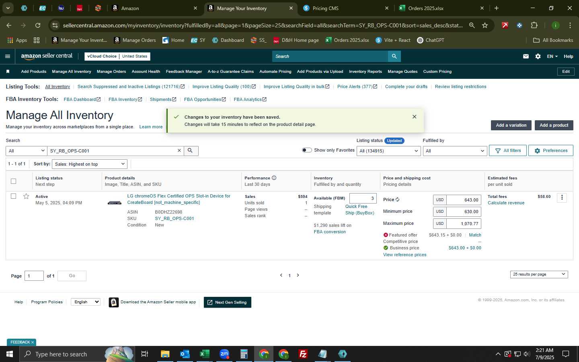
Task: Open the EN language menu in header
Action: (552, 56)
